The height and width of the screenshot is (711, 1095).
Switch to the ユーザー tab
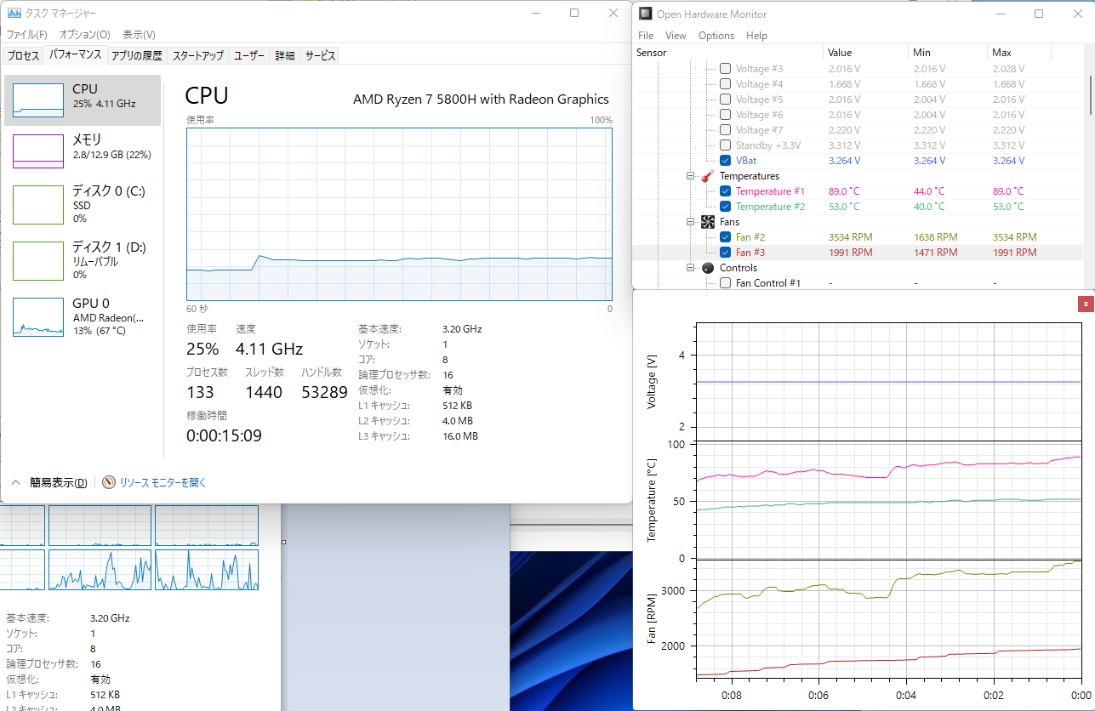[249, 55]
